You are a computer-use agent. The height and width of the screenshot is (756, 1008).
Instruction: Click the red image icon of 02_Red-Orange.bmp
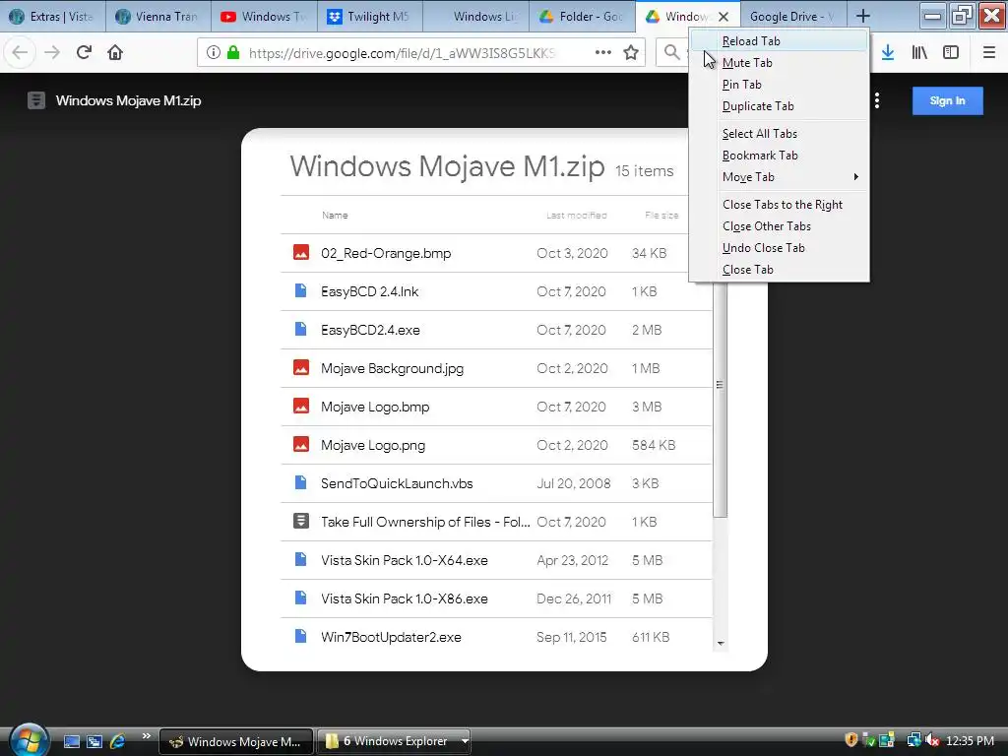(x=301, y=253)
